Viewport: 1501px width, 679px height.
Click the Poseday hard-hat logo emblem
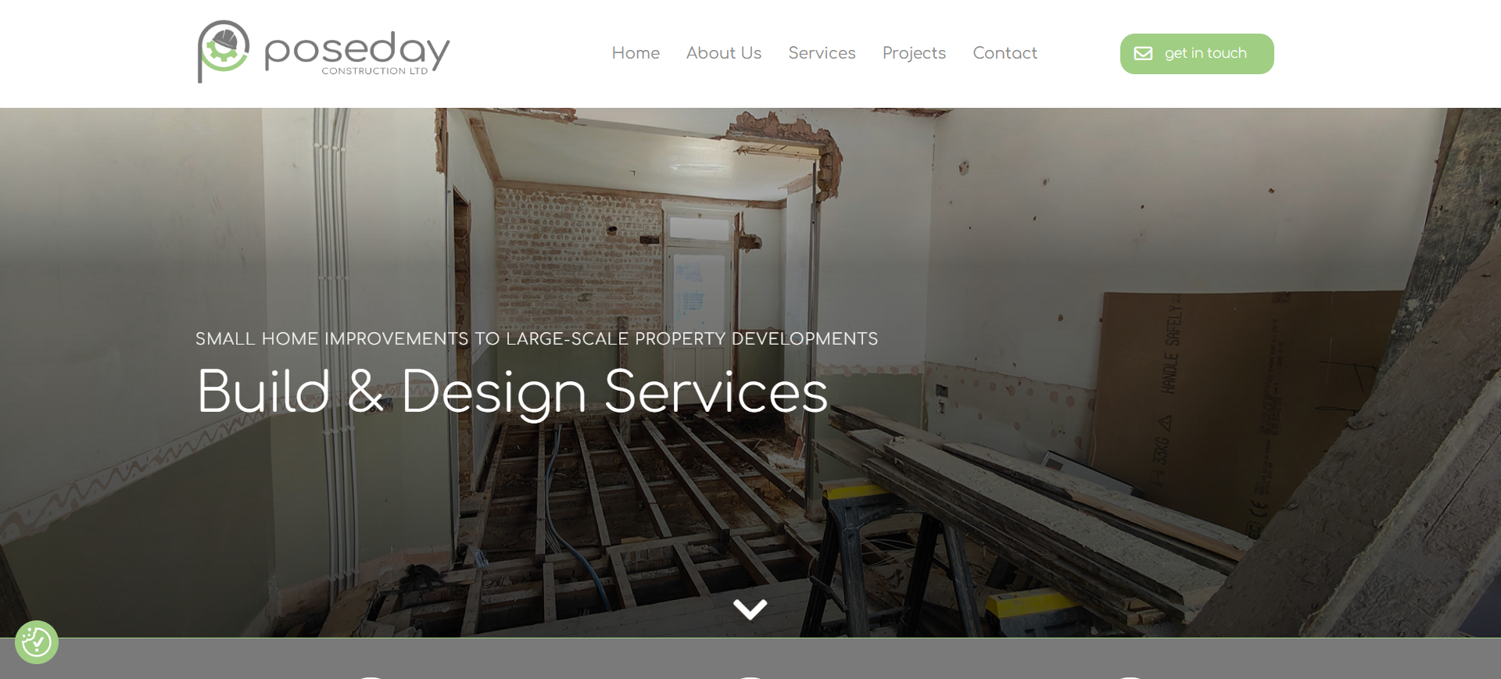223,51
